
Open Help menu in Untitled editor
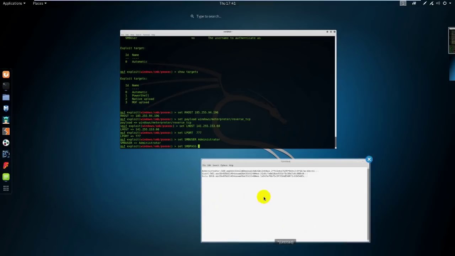pos(231,165)
